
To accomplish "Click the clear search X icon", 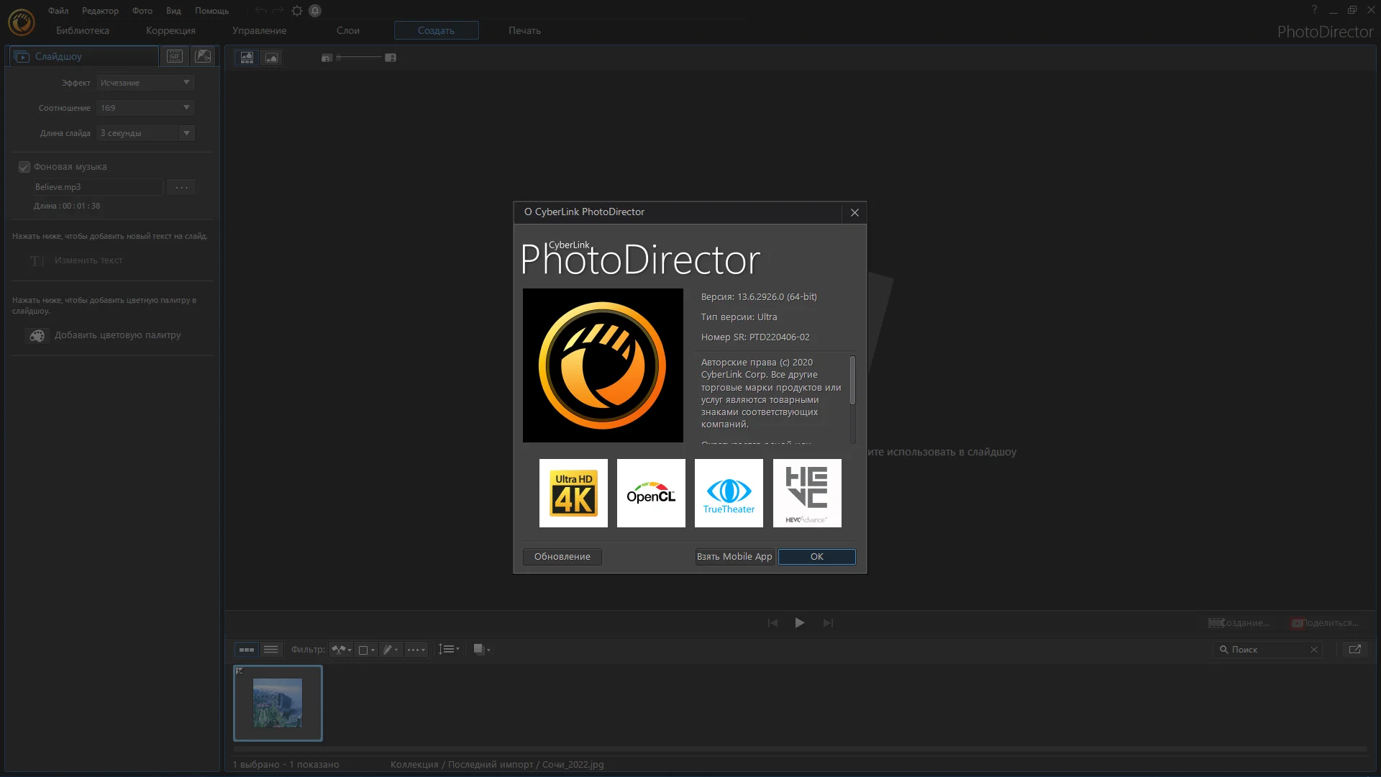I will click(x=1314, y=650).
